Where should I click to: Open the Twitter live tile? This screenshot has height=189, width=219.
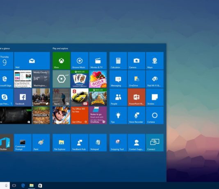pyautogui.click(x=41, y=97)
